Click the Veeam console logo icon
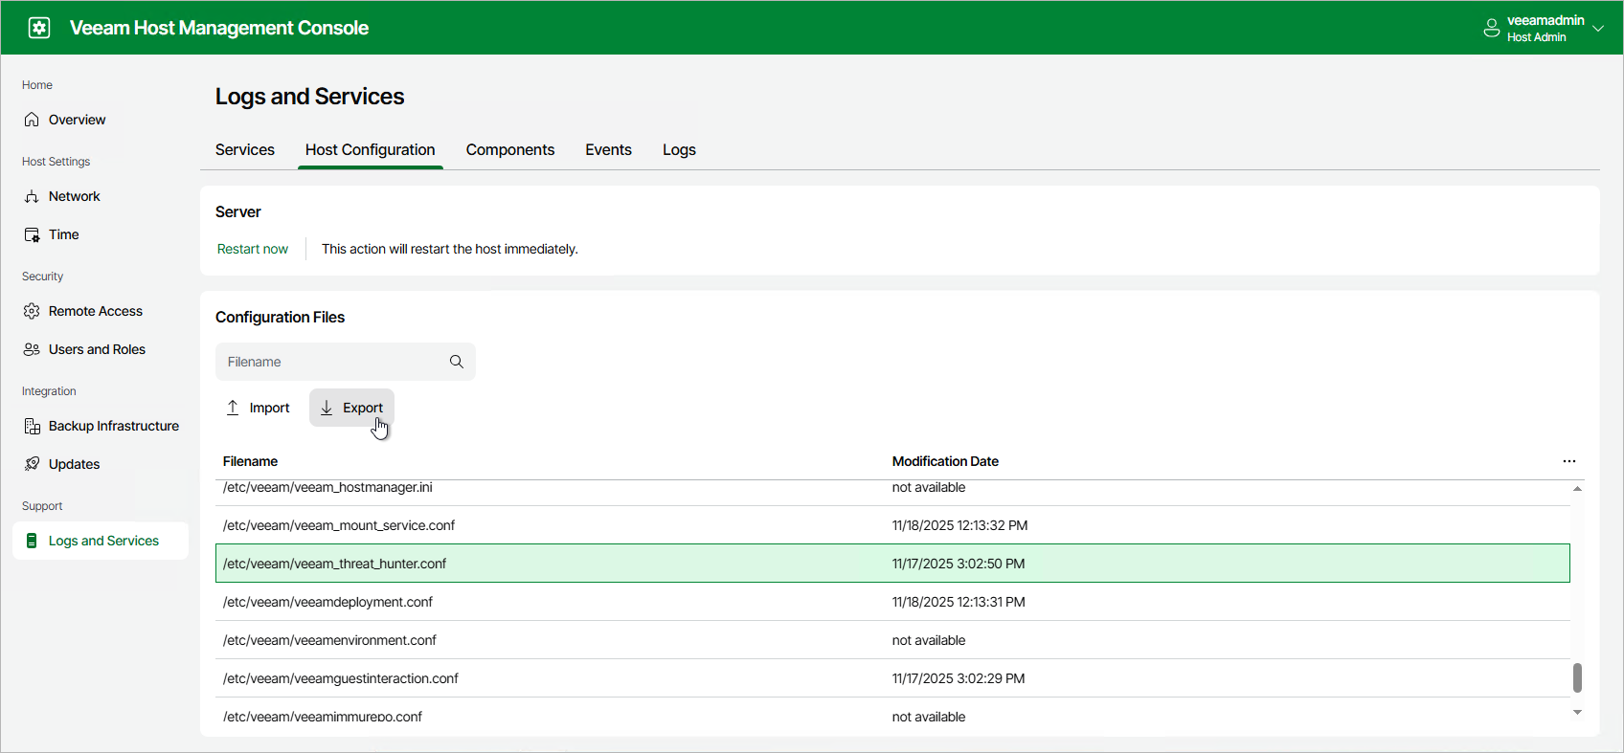1624x753 pixels. [39, 28]
